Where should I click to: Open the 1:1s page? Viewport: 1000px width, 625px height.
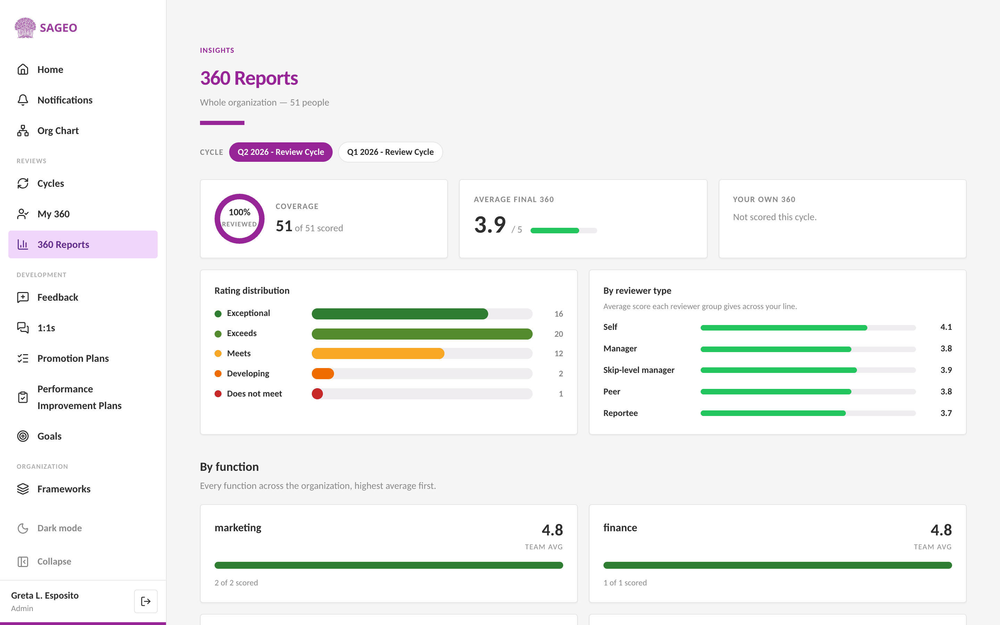[83, 328]
